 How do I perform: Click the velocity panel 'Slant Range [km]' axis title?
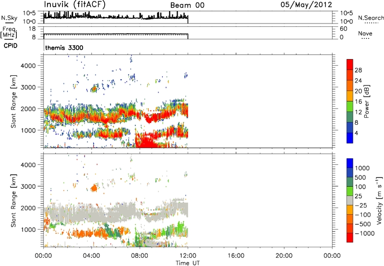coord(13,201)
